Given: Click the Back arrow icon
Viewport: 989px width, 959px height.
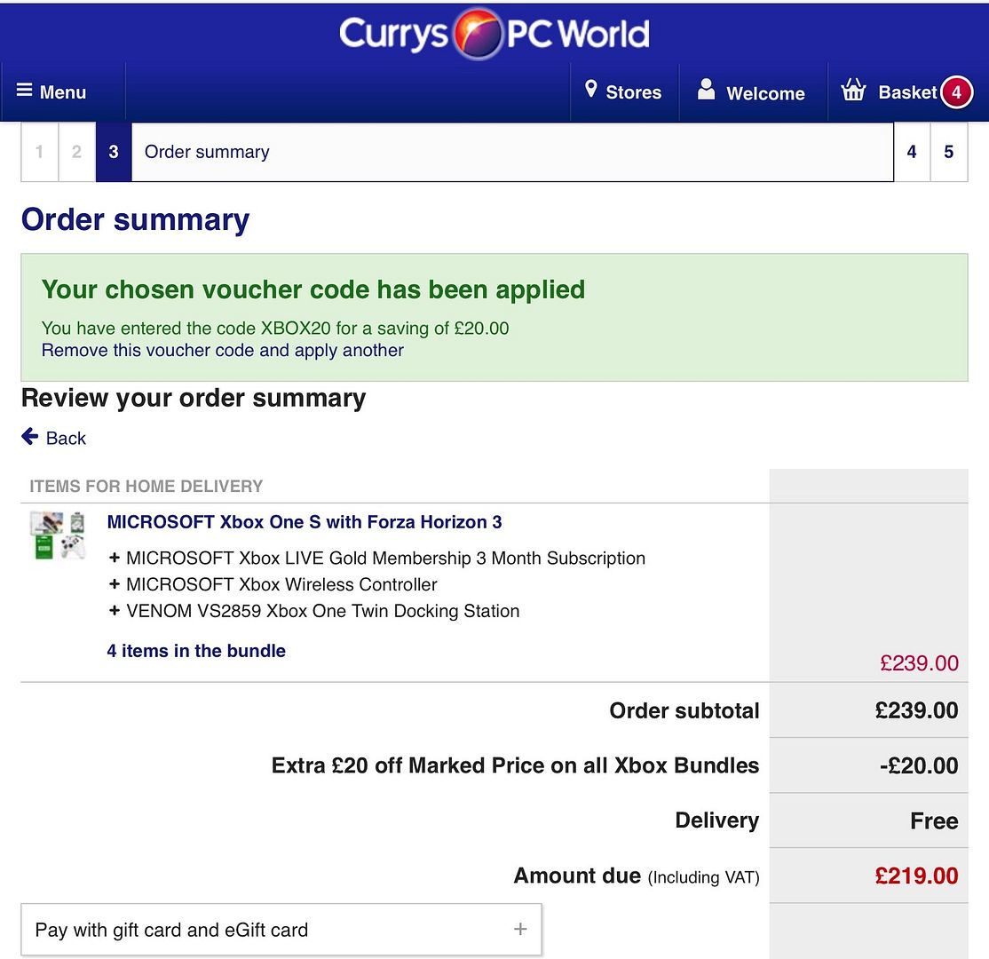Looking at the screenshot, I should point(29,436).
